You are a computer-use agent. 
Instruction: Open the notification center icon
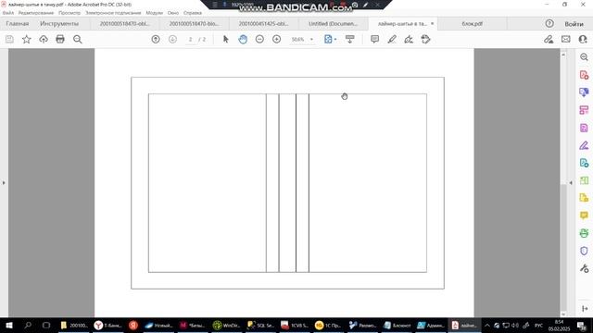[582, 325]
